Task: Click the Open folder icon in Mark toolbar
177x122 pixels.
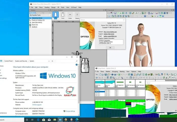Action: [x=103, y=75]
